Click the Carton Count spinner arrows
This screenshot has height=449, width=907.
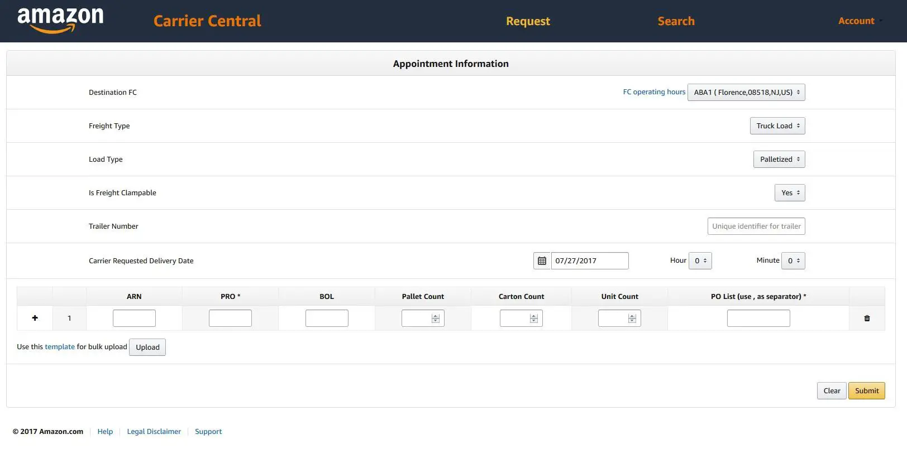coord(533,318)
